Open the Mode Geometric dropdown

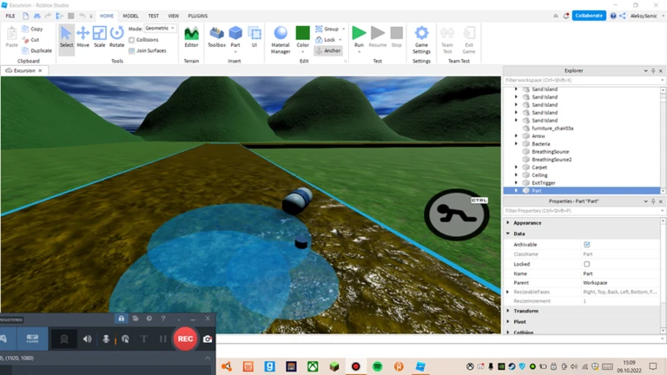(160, 28)
